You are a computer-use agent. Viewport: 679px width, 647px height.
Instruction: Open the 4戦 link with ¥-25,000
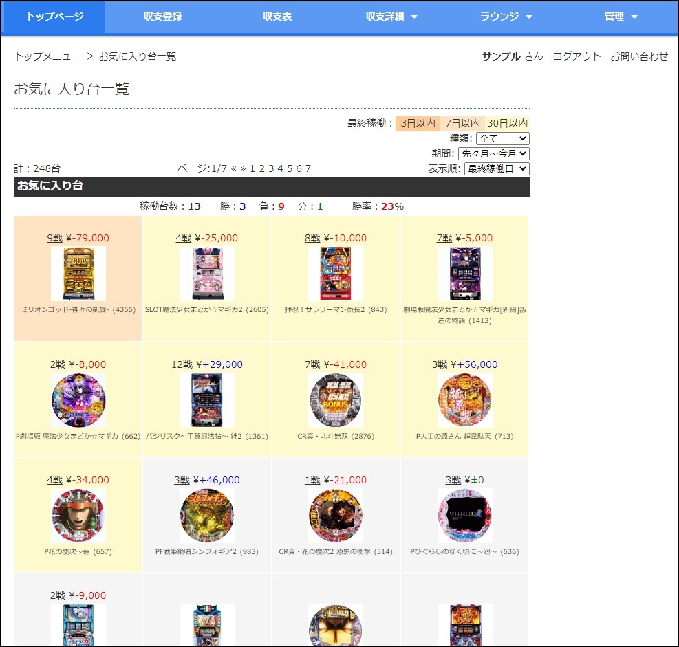184,238
